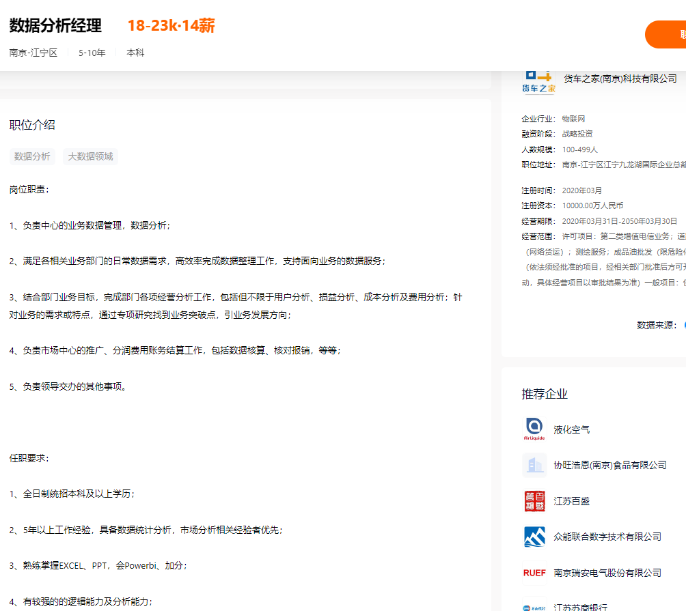The height and width of the screenshot is (611, 686).
Task: Click the 任职要求 heading
Action: pyautogui.click(x=29, y=458)
